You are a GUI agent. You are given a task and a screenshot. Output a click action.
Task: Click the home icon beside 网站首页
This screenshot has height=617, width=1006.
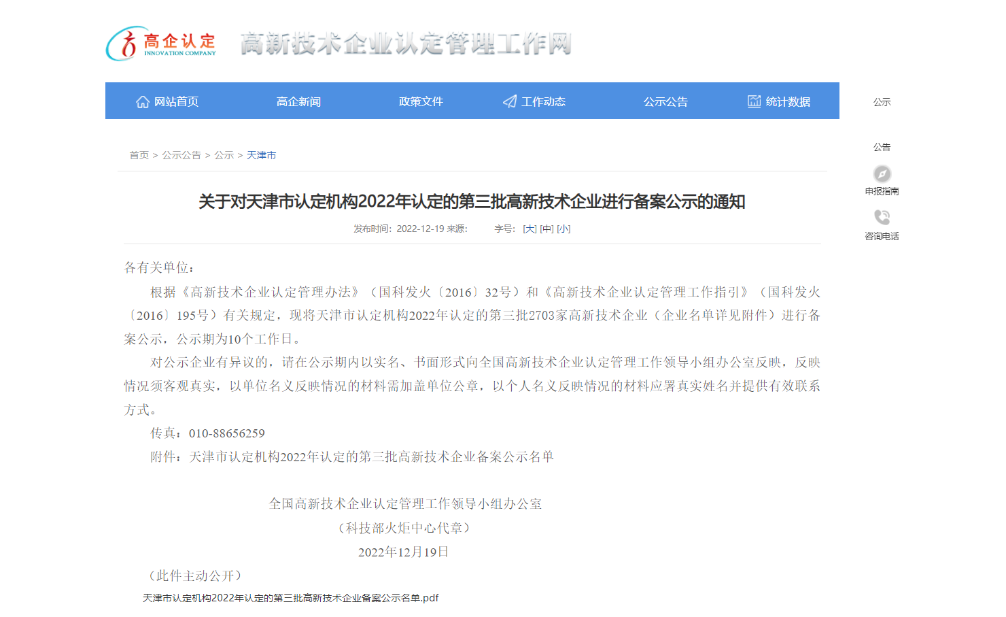(143, 101)
